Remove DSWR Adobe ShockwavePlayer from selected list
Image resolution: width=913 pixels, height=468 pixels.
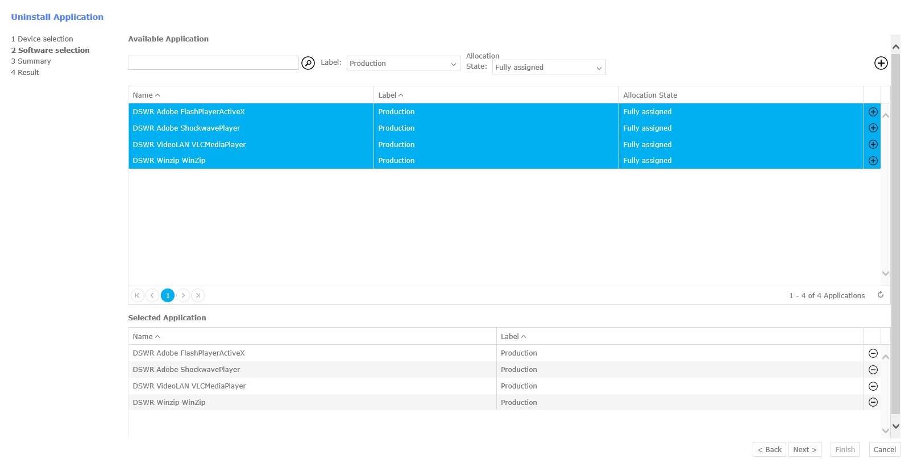[x=873, y=370]
